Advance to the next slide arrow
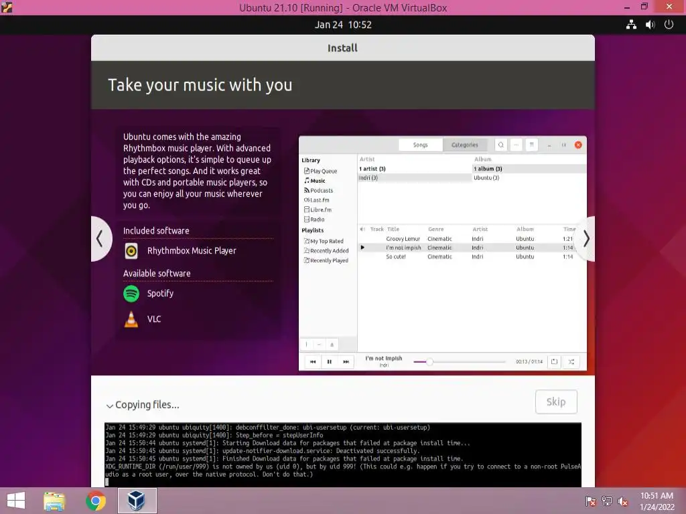This screenshot has width=686, height=514. pyautogui.click(x=586, y=239)
